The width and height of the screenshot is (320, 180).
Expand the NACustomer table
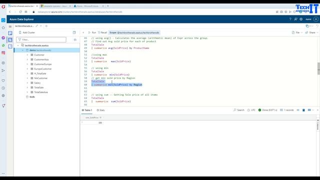[27, 78]
